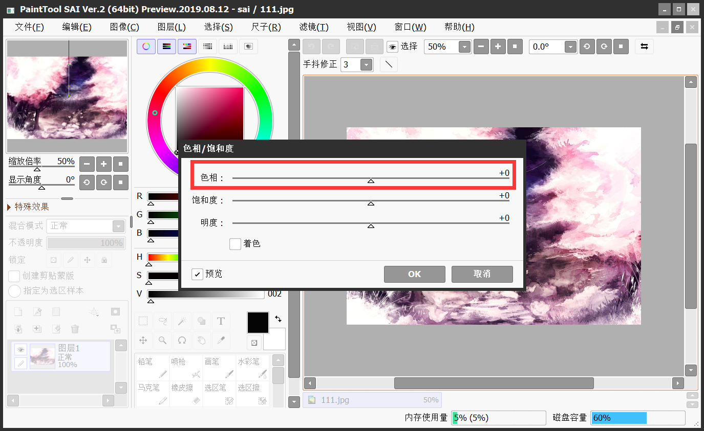Click the 明度 brightness slider handle
Image resolution: width=704 pixels, height=431 pixels.
(x=371, y=225)
